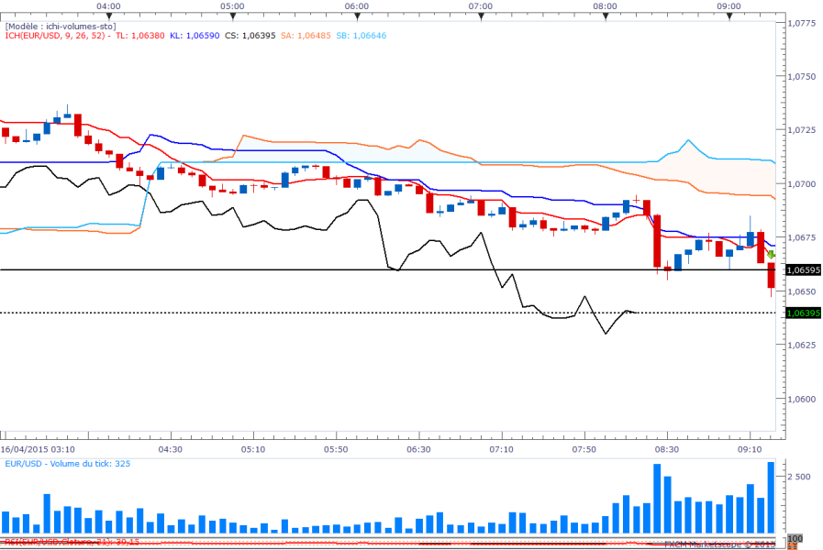This screenshot has height=550, width=823.
Task: Click the TL: 1,06380 legend value
Action: [140, 36]
